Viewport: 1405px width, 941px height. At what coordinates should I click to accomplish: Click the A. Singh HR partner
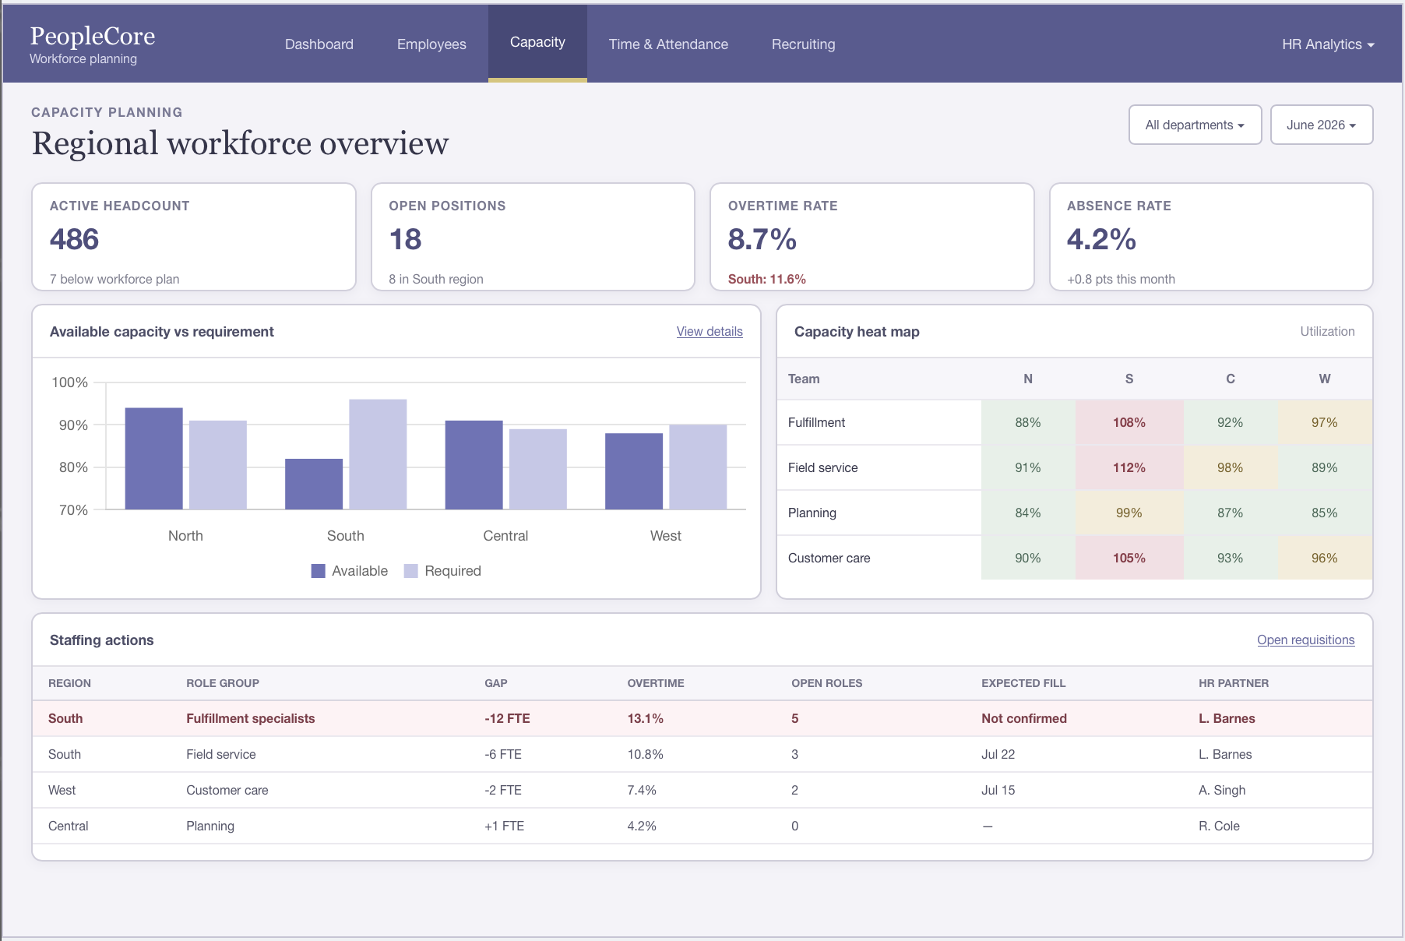pyautogui.click(x=1221, y=790)
